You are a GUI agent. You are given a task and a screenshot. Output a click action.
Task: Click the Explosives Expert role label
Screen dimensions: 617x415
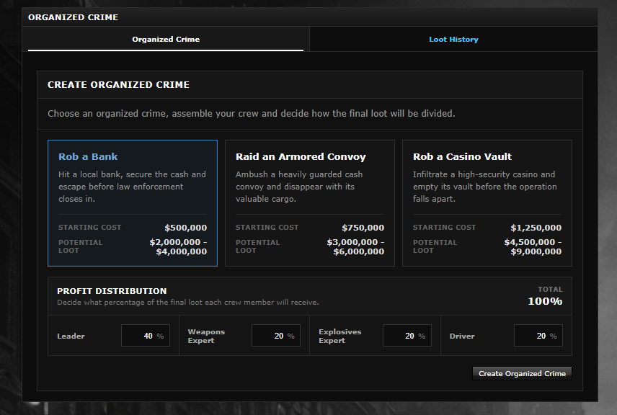tap(340, 336)
